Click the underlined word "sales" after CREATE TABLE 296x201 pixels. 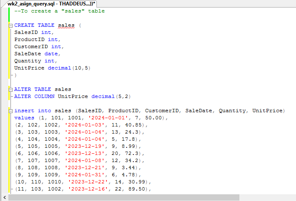click(x=66, y=25)
